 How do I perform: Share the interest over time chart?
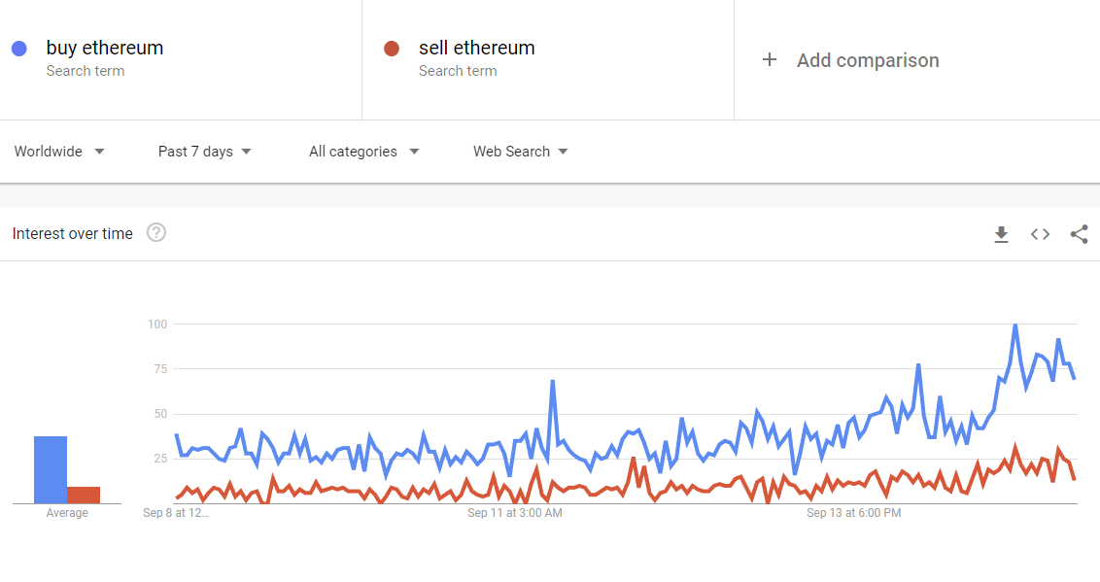(1079, 234)
